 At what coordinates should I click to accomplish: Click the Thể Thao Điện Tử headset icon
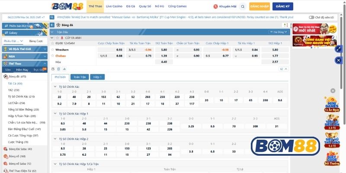[5, 171]
